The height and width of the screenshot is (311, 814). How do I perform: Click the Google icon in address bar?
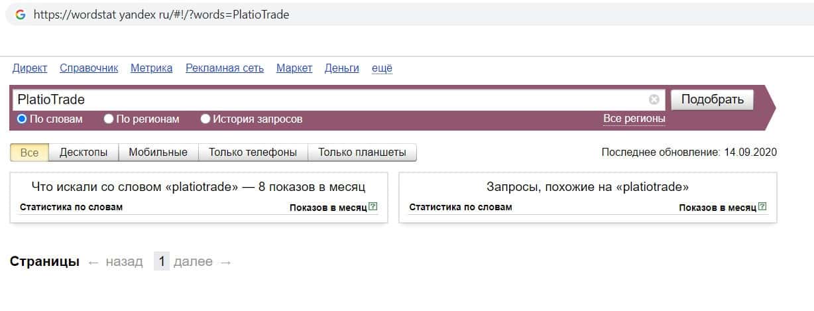[x=21, y=14]
